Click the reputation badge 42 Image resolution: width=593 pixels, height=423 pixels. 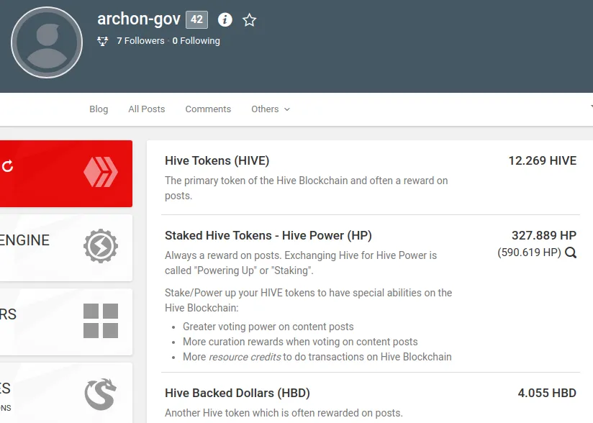pyautogui.click(x=196, y=19)
